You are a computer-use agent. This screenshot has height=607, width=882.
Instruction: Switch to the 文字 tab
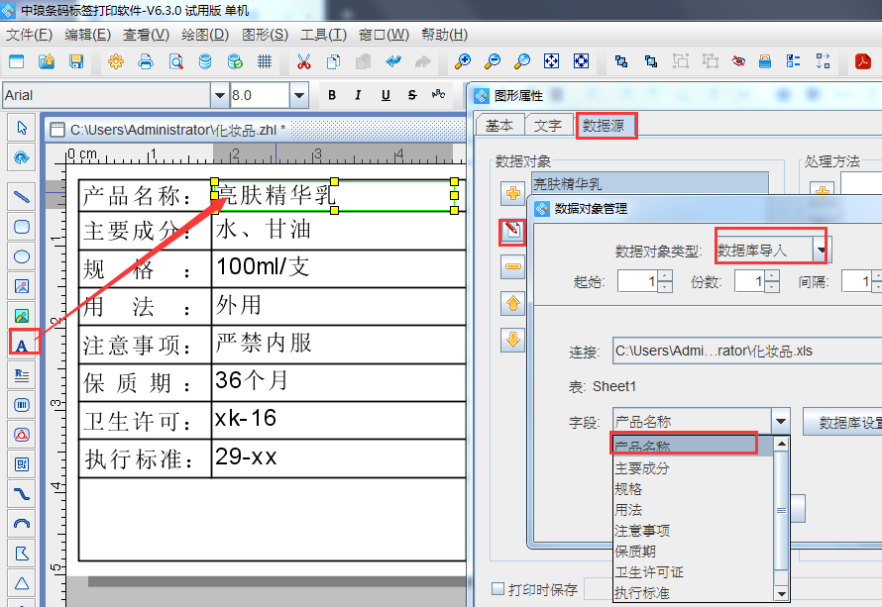pos(550,125)
